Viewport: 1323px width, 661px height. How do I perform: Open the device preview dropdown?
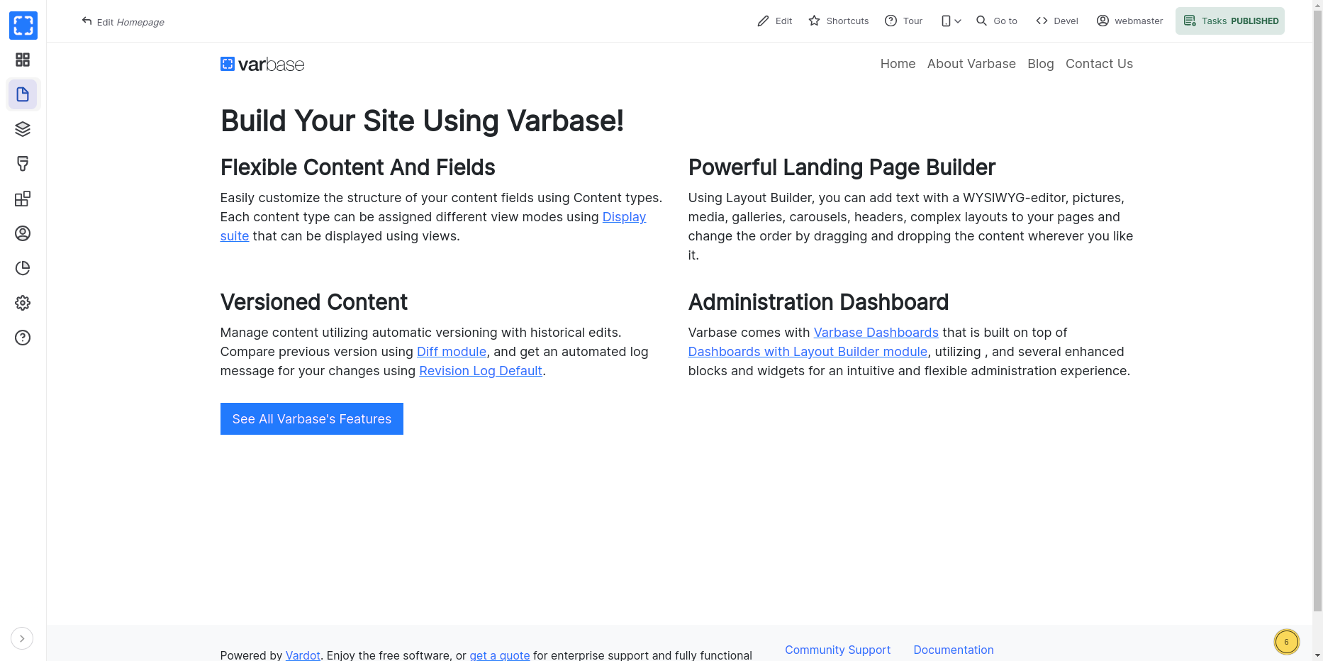[951, 21]
